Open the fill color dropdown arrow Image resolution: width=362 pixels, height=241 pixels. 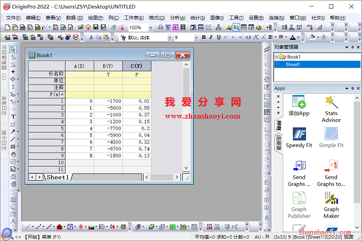point(318,37)
